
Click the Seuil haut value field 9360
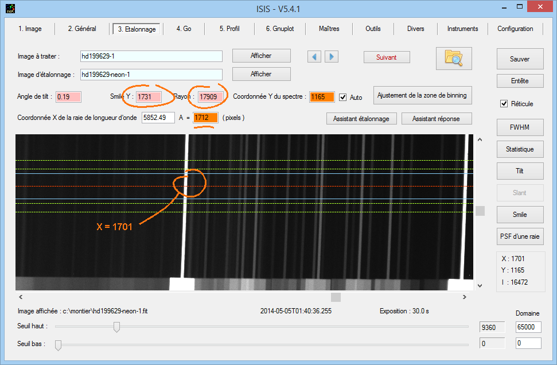(492, 327)
